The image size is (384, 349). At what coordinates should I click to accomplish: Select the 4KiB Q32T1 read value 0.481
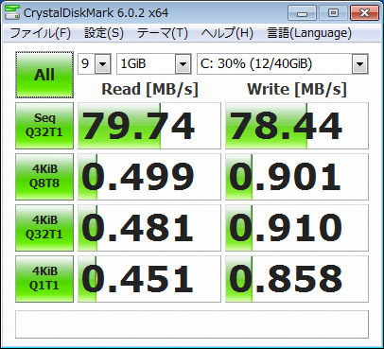point(149,228)
